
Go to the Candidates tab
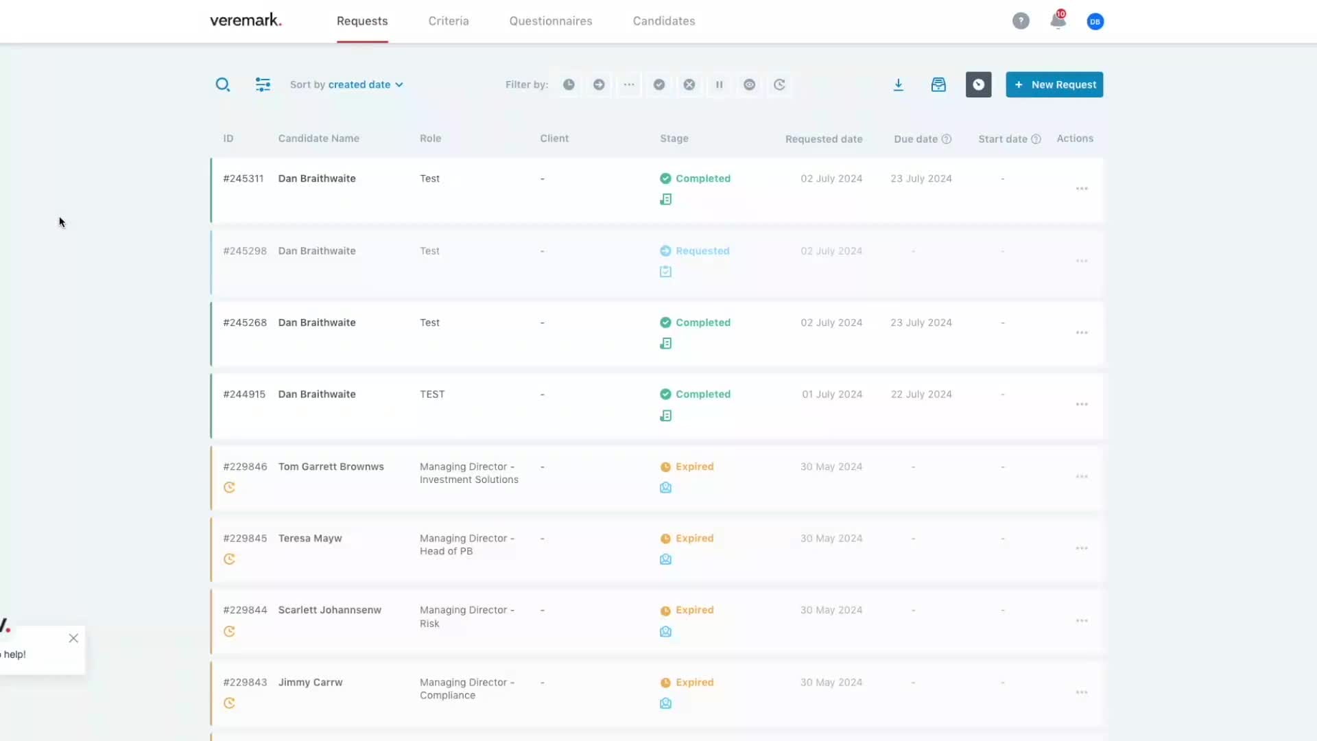click(663, 21)
